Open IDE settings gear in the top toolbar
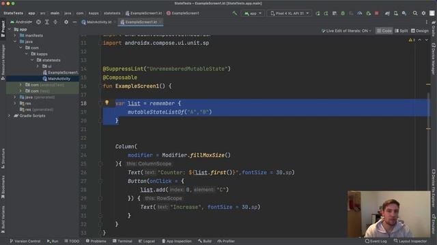The width and height of the screenshot is (437, 245). (x=423, y=13)
